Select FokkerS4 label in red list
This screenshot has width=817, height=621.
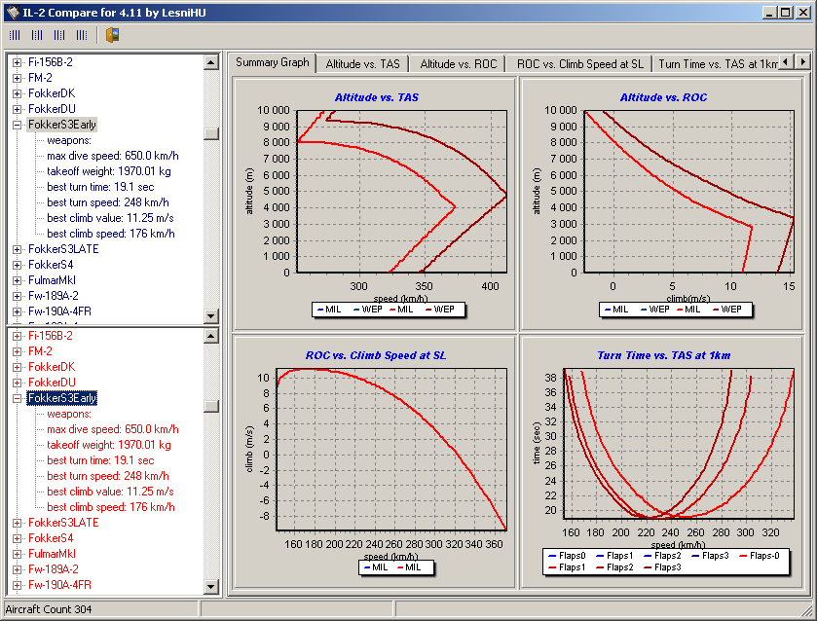(x=51, y=538)
